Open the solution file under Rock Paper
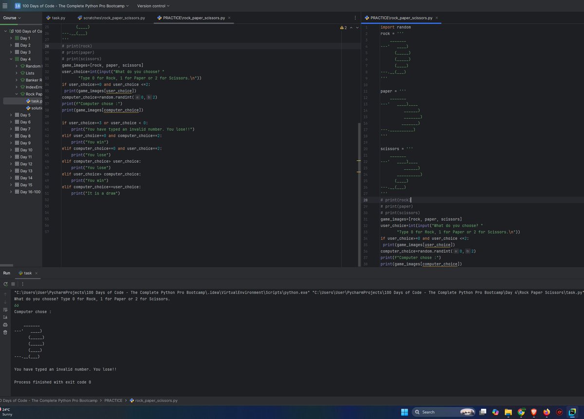The height and width of the screenshot is (419, 584). click(34, 108)
